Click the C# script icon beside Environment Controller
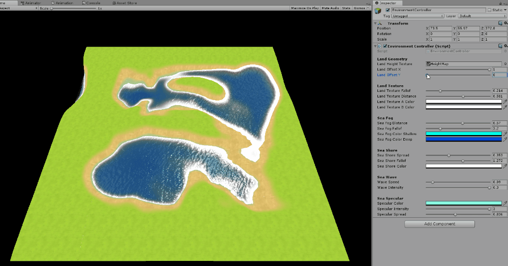 tap(379, 46)
